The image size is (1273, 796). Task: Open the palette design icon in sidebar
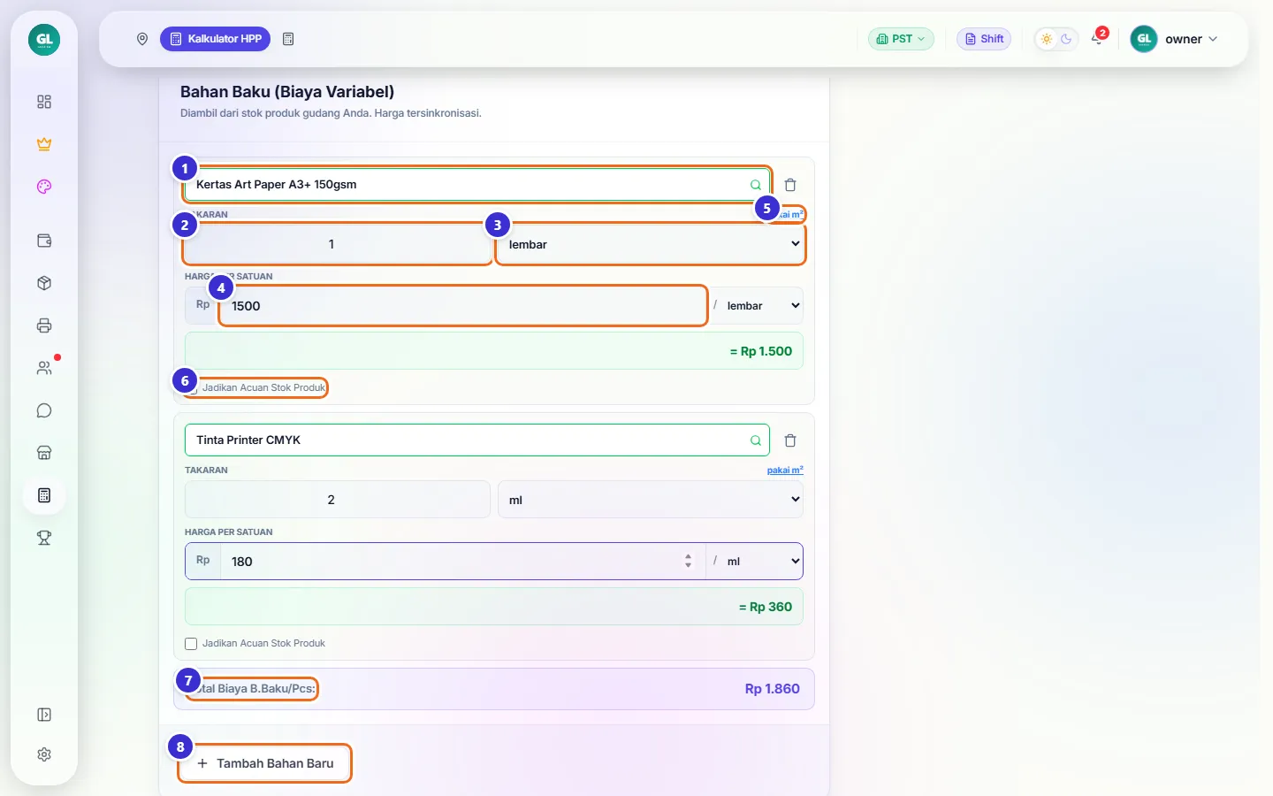pyautogui.click(x=44, y=187)
